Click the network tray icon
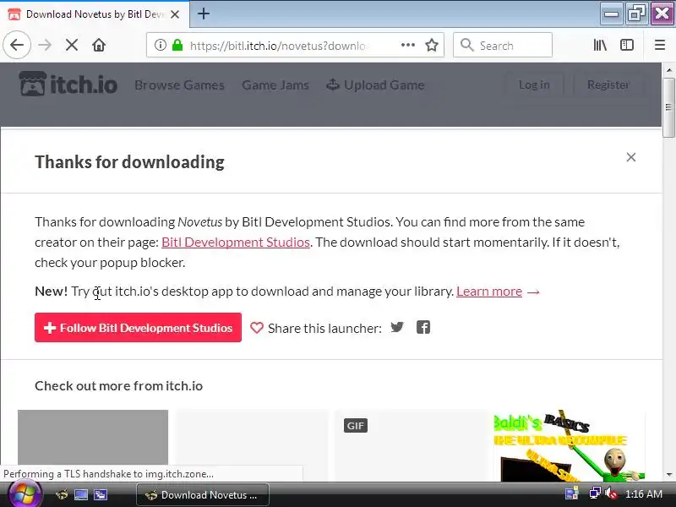676x507 pixels. pyautogui.click(x=596, y=493)
